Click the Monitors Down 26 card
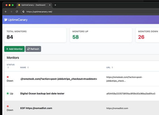The image size is (159, 115). coord(147,35)
